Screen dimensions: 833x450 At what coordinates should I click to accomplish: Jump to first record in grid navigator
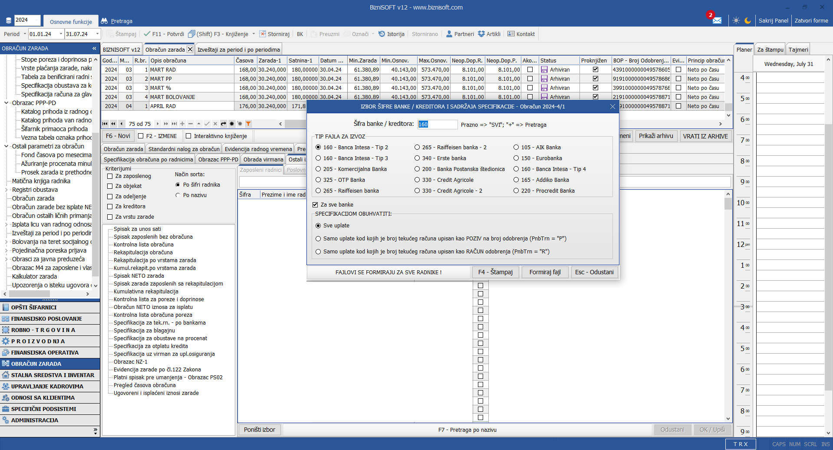pyautogui.click(x=105, y=124)
